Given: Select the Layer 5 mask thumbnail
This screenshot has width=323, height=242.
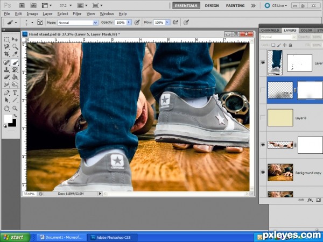Looking at the screenshot, I should point(310,90).
